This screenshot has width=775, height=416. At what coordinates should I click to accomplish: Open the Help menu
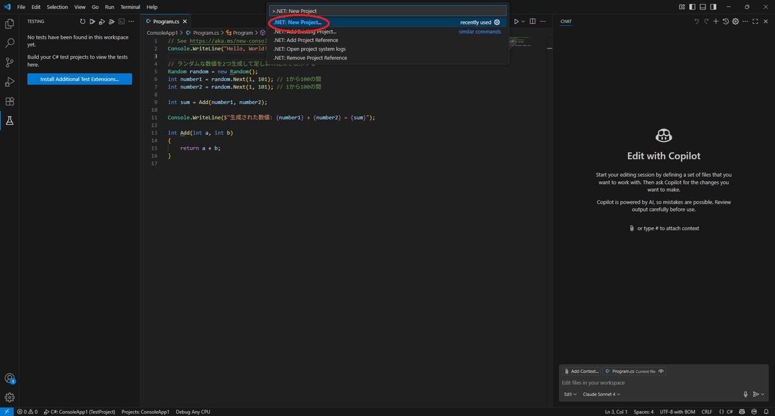[x=152, y=7]
